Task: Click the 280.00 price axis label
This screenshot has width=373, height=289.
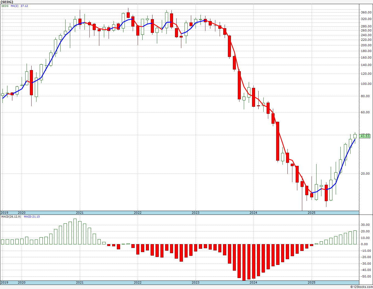Action: [x=366, y=26]
